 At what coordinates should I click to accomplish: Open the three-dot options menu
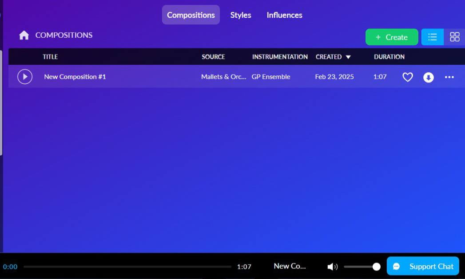[x=449, y=77]
